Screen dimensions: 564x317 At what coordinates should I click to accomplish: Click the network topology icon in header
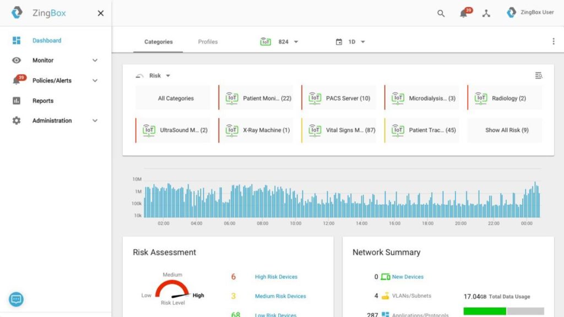point(486,14)
